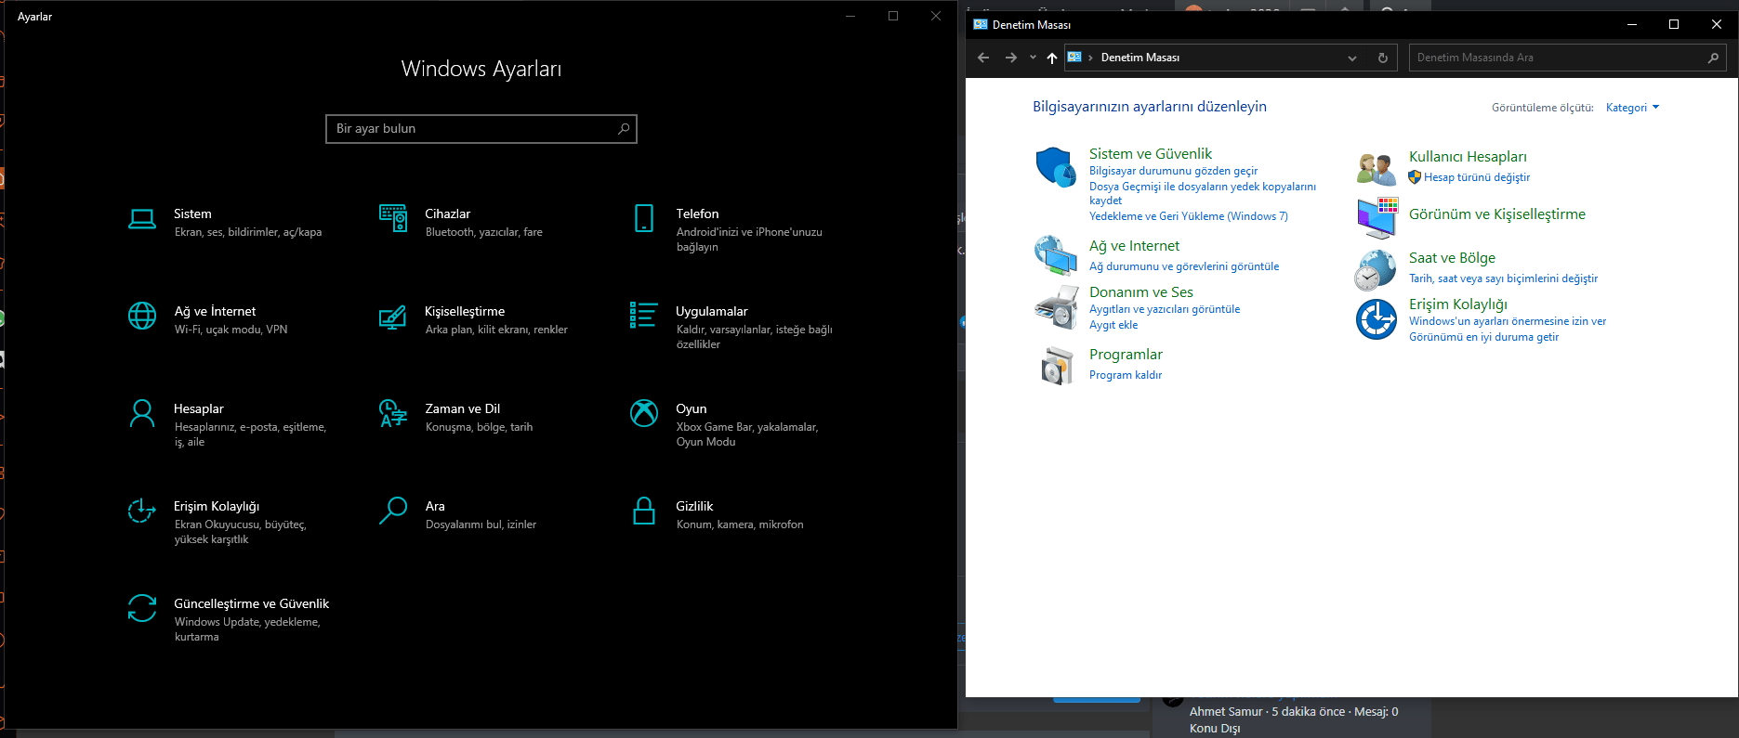This screenshot has width=1739, height=738.
Task: Click the Cihazlar devices icon
Action: [x=393, y=218]
